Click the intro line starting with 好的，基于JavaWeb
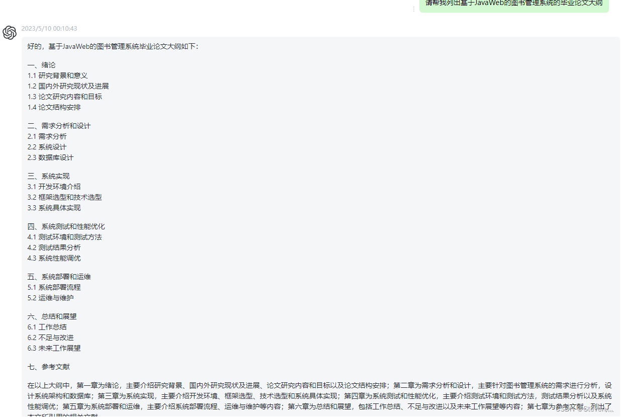Viewport: 621px width, 417px height. pyautogui.click(x=113, y=46)
